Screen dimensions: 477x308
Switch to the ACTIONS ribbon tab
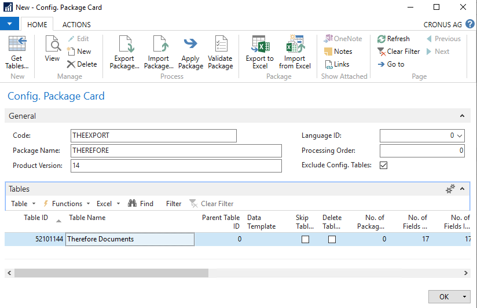(76, 25)
